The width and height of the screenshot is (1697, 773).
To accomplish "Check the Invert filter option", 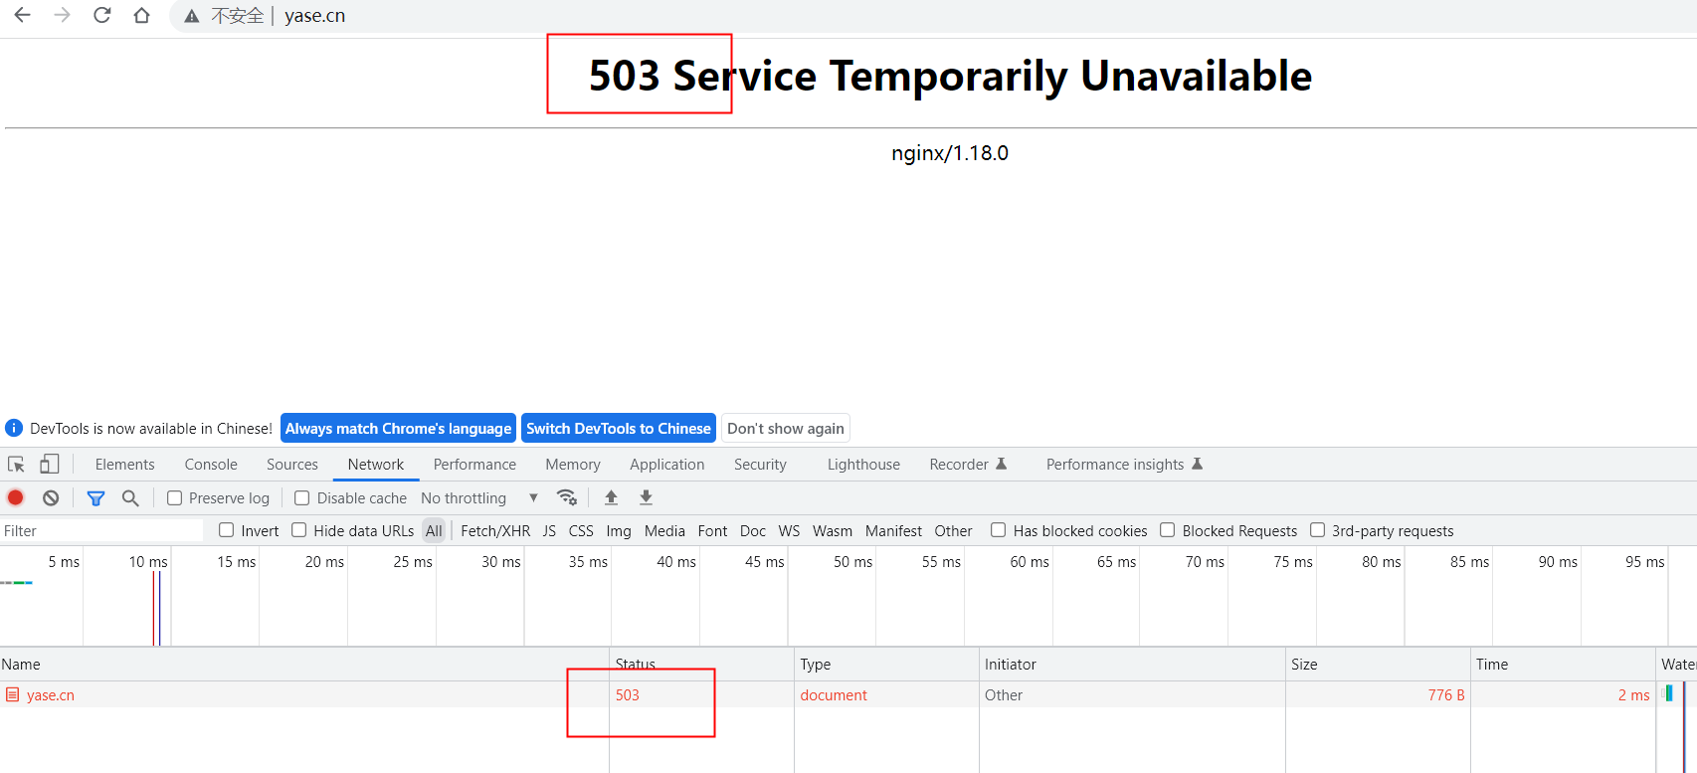I will pyautogui.click(x=227, y=530).
